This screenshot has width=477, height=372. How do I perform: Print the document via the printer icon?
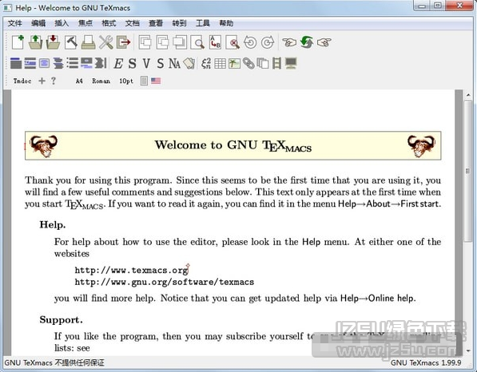click(x=88, y=42)
